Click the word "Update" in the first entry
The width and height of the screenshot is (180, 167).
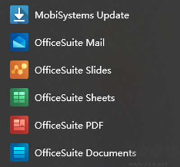coord(113,16)
